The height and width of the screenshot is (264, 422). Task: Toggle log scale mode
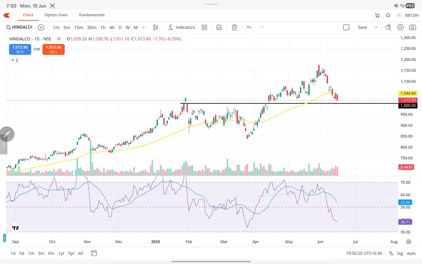400,253
